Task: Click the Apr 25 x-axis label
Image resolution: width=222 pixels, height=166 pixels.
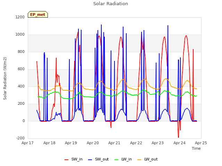Action: (201, 143)
